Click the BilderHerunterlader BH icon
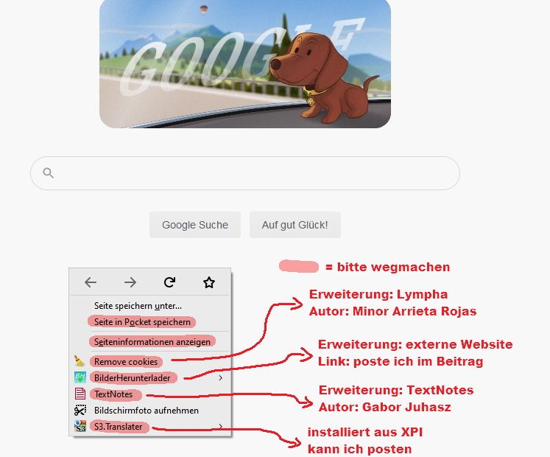 [80, 377]
